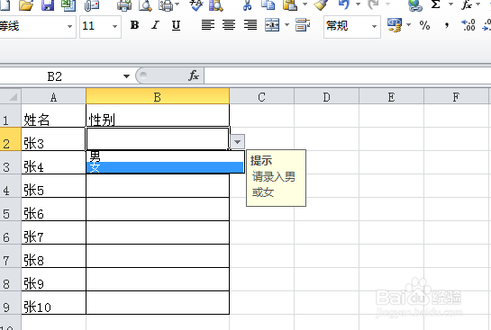Image resolution: width=491 pixels, height=330 pixels.
Task: Select column D header
Action: [327, 97]
